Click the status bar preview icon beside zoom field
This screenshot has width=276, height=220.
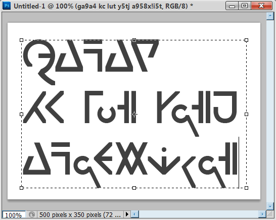click(32, 214)
